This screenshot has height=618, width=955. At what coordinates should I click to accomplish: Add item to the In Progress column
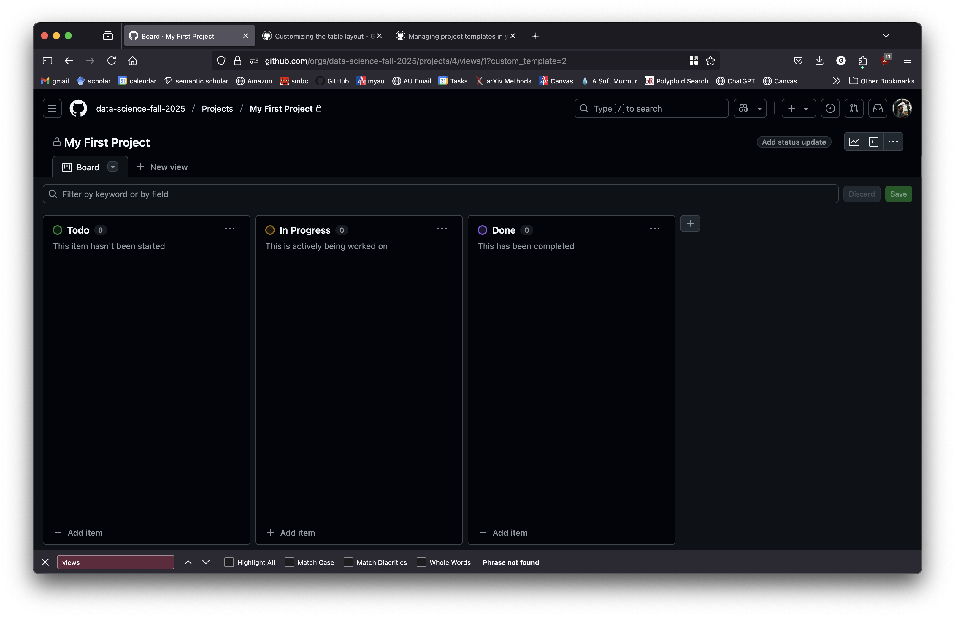coord(291,533)
